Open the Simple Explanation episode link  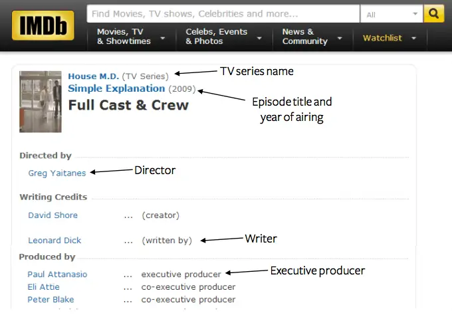(x=116, y=88)
